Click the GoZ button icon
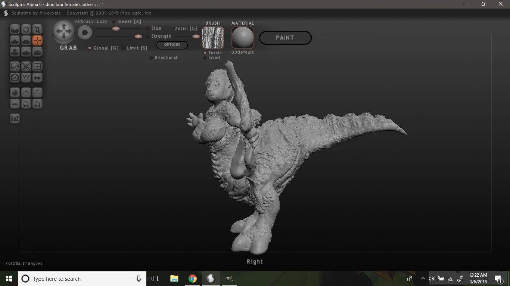Screen dimensions: 510x286 click(15, 119)
